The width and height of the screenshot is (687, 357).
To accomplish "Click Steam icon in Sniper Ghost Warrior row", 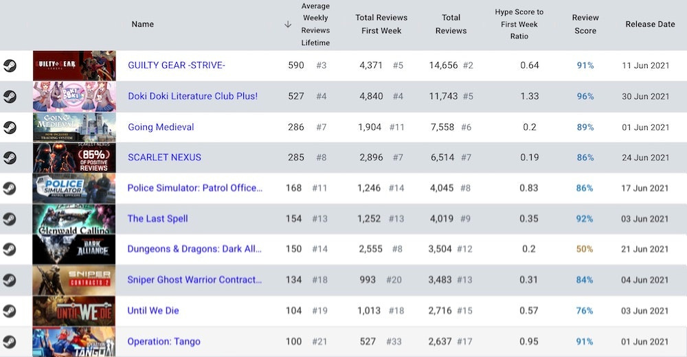I will click(9, 280).
